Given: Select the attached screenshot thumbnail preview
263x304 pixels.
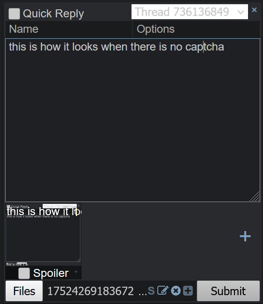Looking at the screenshot, I should pyautogui.click(x=43, y=235).
